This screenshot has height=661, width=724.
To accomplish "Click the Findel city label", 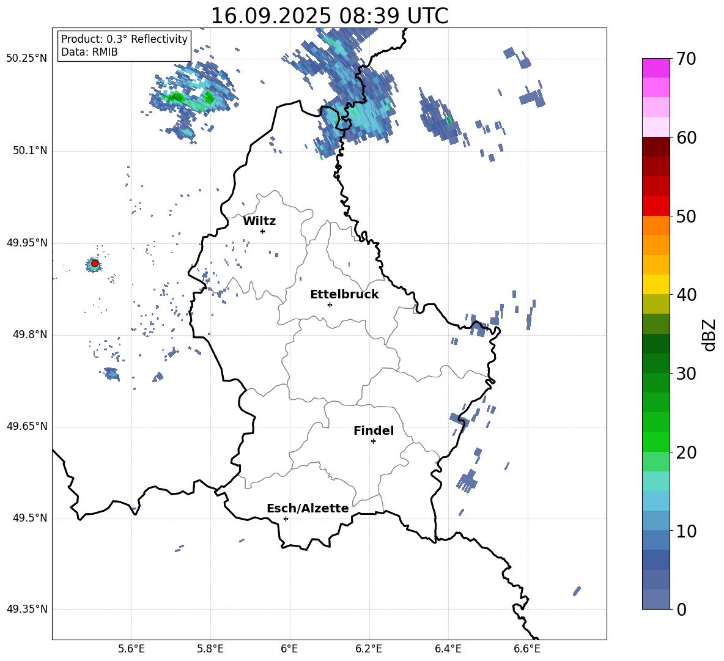I will click(374, 430).
